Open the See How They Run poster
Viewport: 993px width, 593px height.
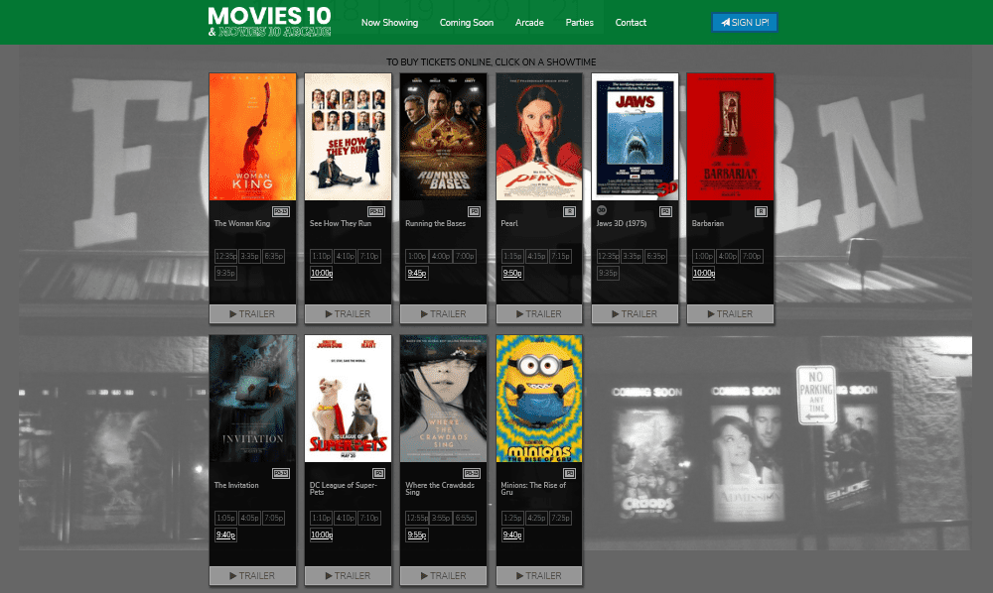coord(348,137)
